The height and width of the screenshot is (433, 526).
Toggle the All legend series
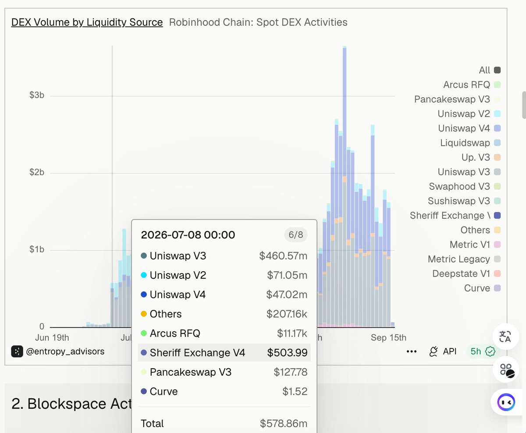(x=490, y=70)
